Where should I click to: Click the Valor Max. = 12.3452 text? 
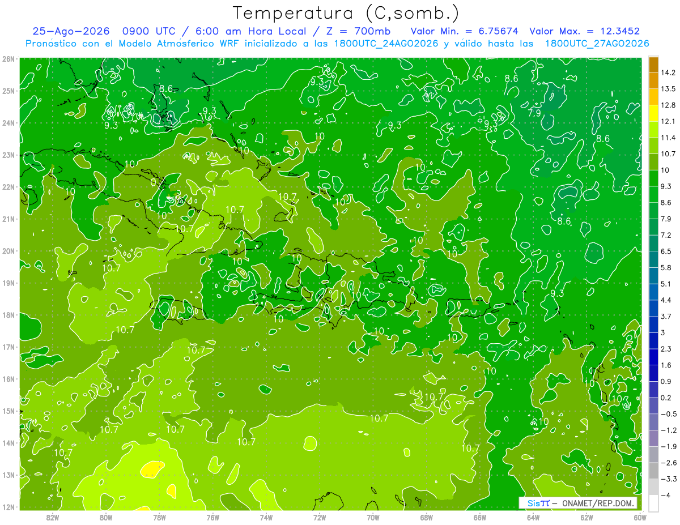[584, 31]
